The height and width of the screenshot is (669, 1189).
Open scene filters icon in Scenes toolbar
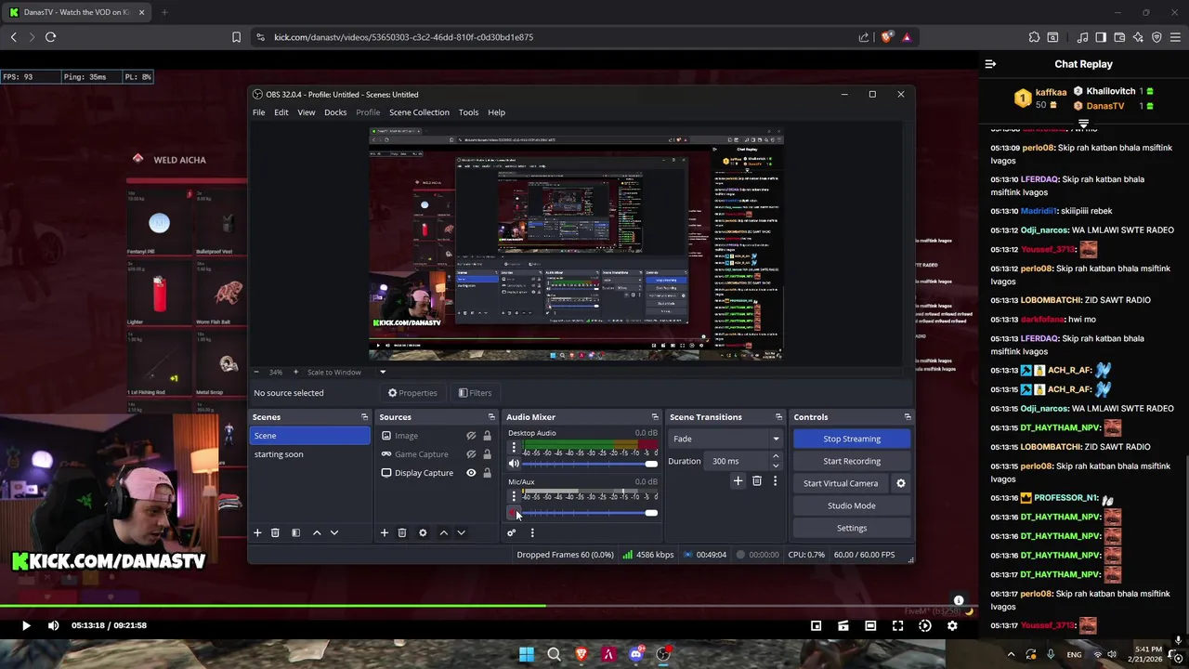coord(295,532)
